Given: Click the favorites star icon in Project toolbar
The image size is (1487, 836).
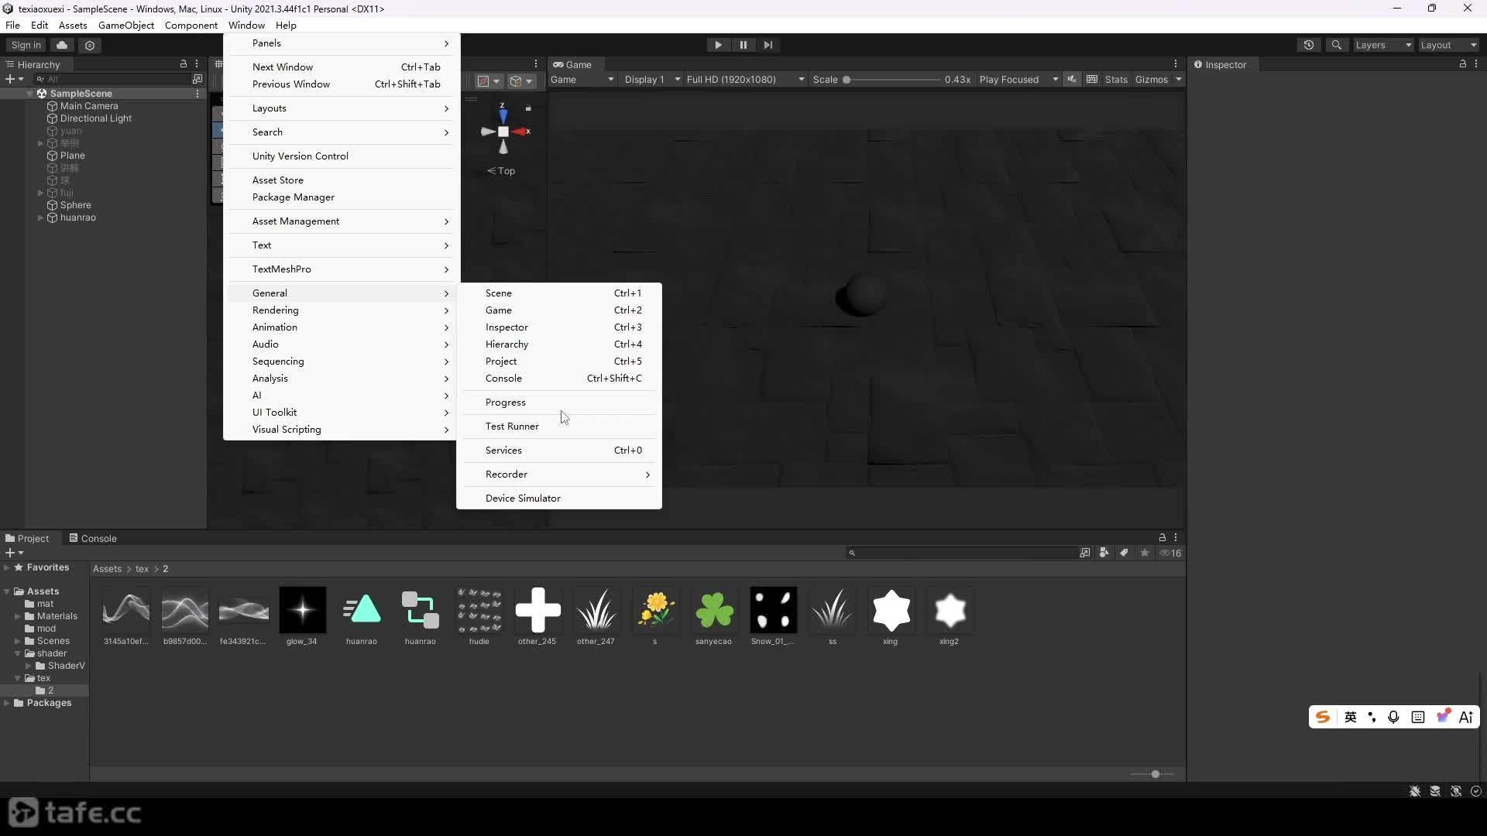Looking at the screenshot, I should click(1145, 553).
